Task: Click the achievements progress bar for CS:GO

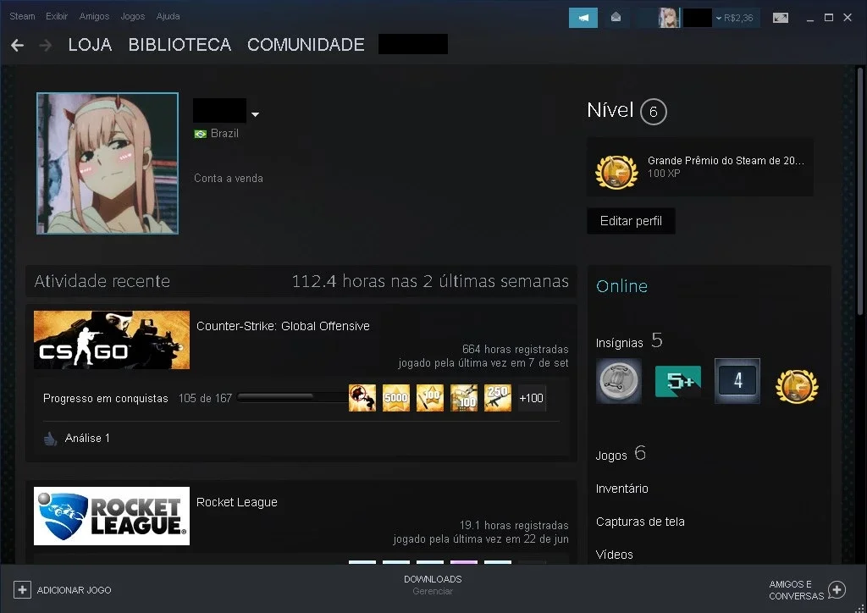Action: 292,397
